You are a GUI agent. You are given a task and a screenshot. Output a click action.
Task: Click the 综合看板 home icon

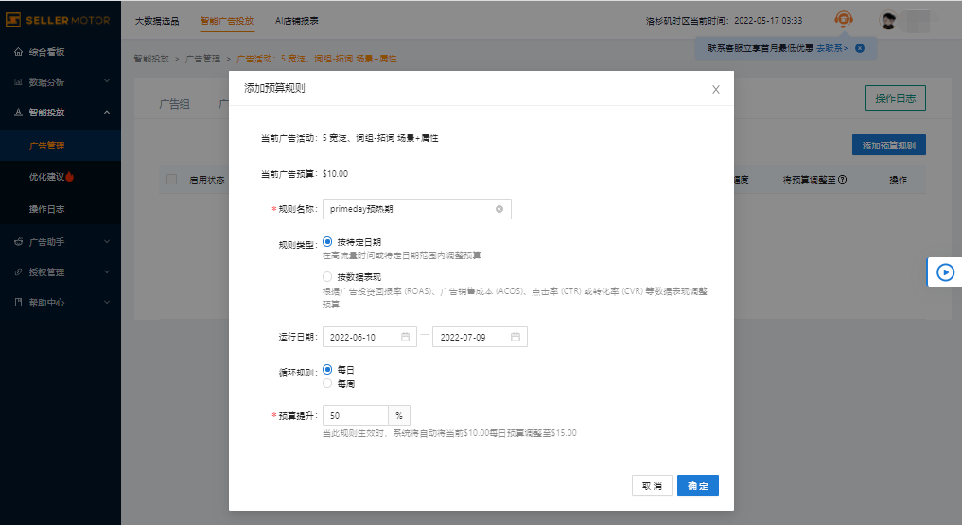coord(18,51)
